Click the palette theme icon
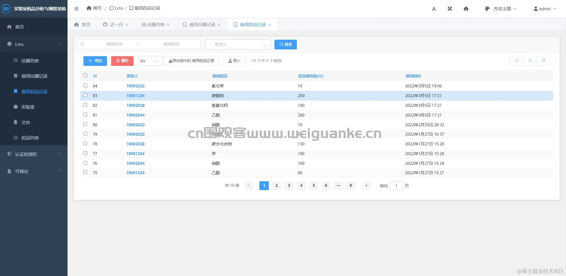 tap(487, 9)
